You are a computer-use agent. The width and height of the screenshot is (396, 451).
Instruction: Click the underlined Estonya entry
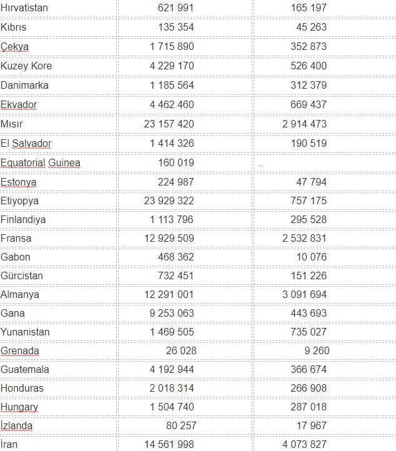(x=19, y=182)
